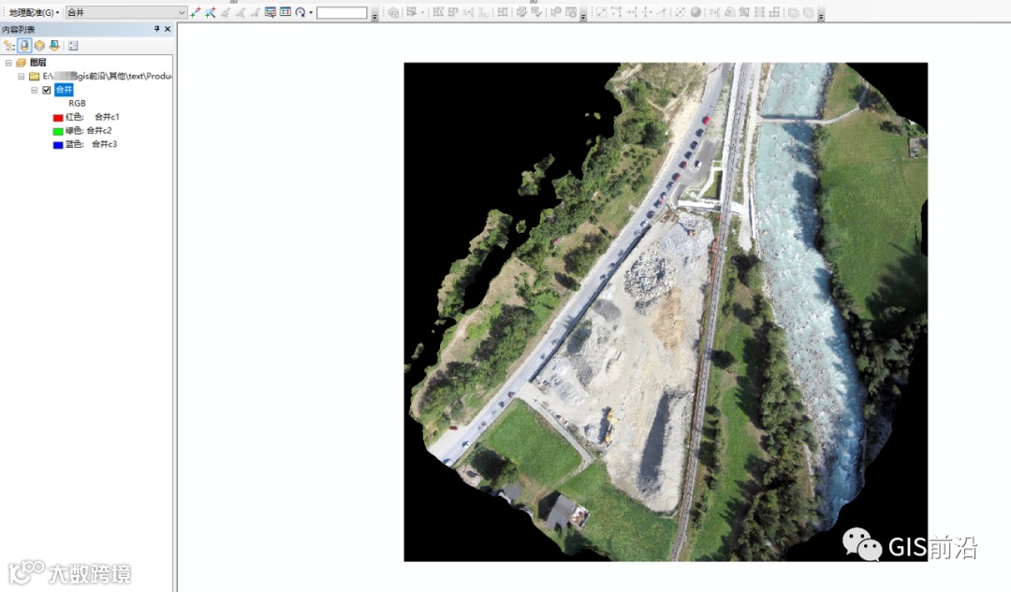
Task: Click the 红色: 合并c1 band label
Action: point(92,117)
